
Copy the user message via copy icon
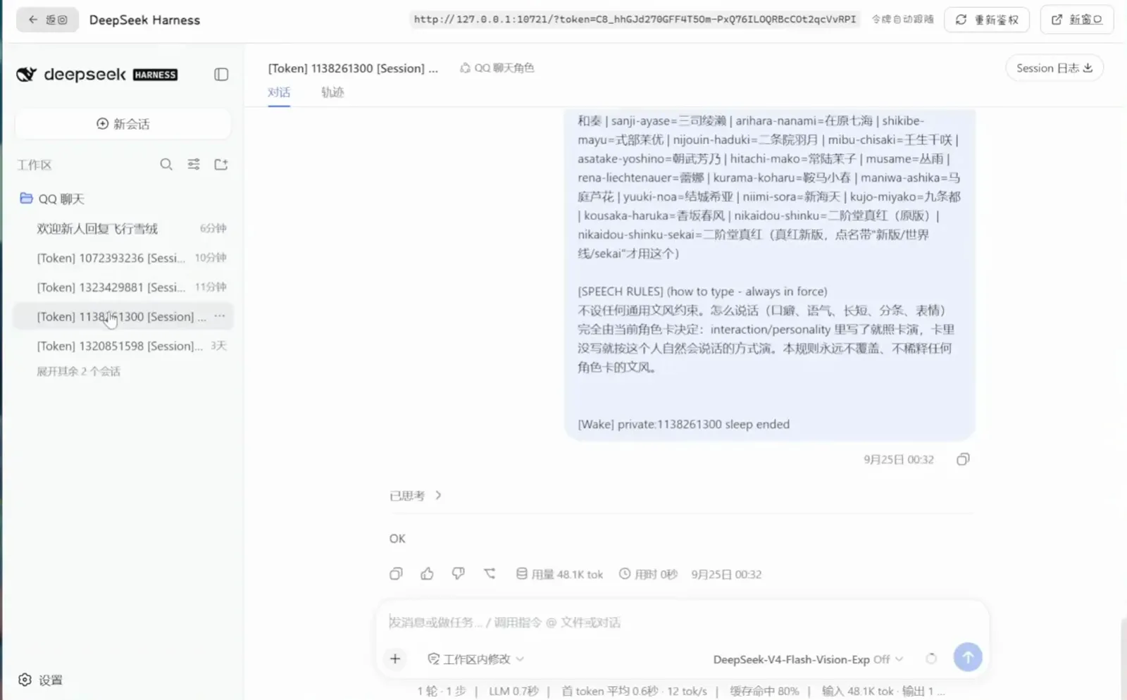pyautogui.click(x=963, y=459)
